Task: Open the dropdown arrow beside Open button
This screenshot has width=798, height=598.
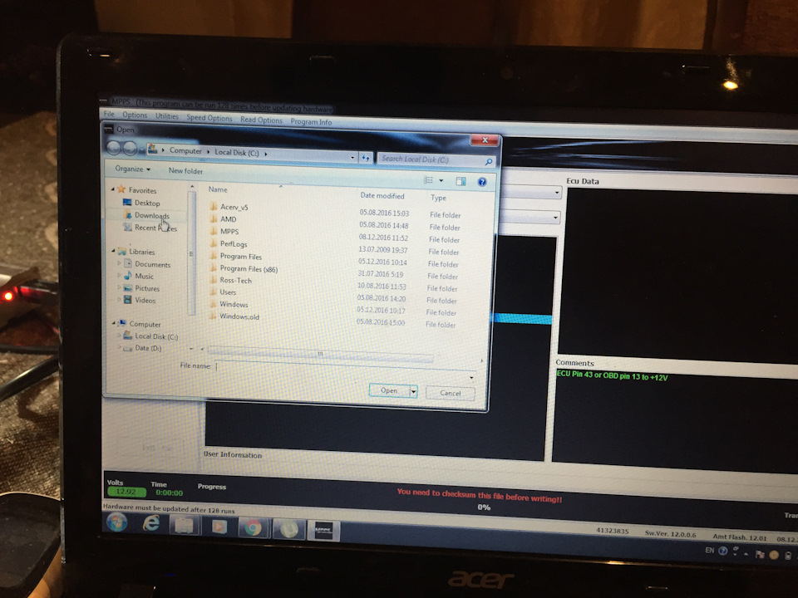Action: (413, 391)
